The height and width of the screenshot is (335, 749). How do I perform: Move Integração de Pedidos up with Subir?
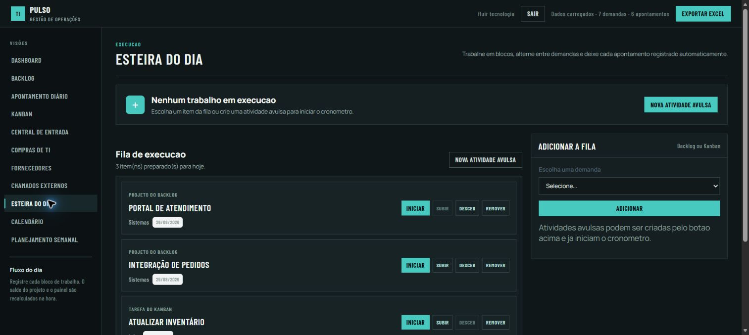click(x=443, y=265)
